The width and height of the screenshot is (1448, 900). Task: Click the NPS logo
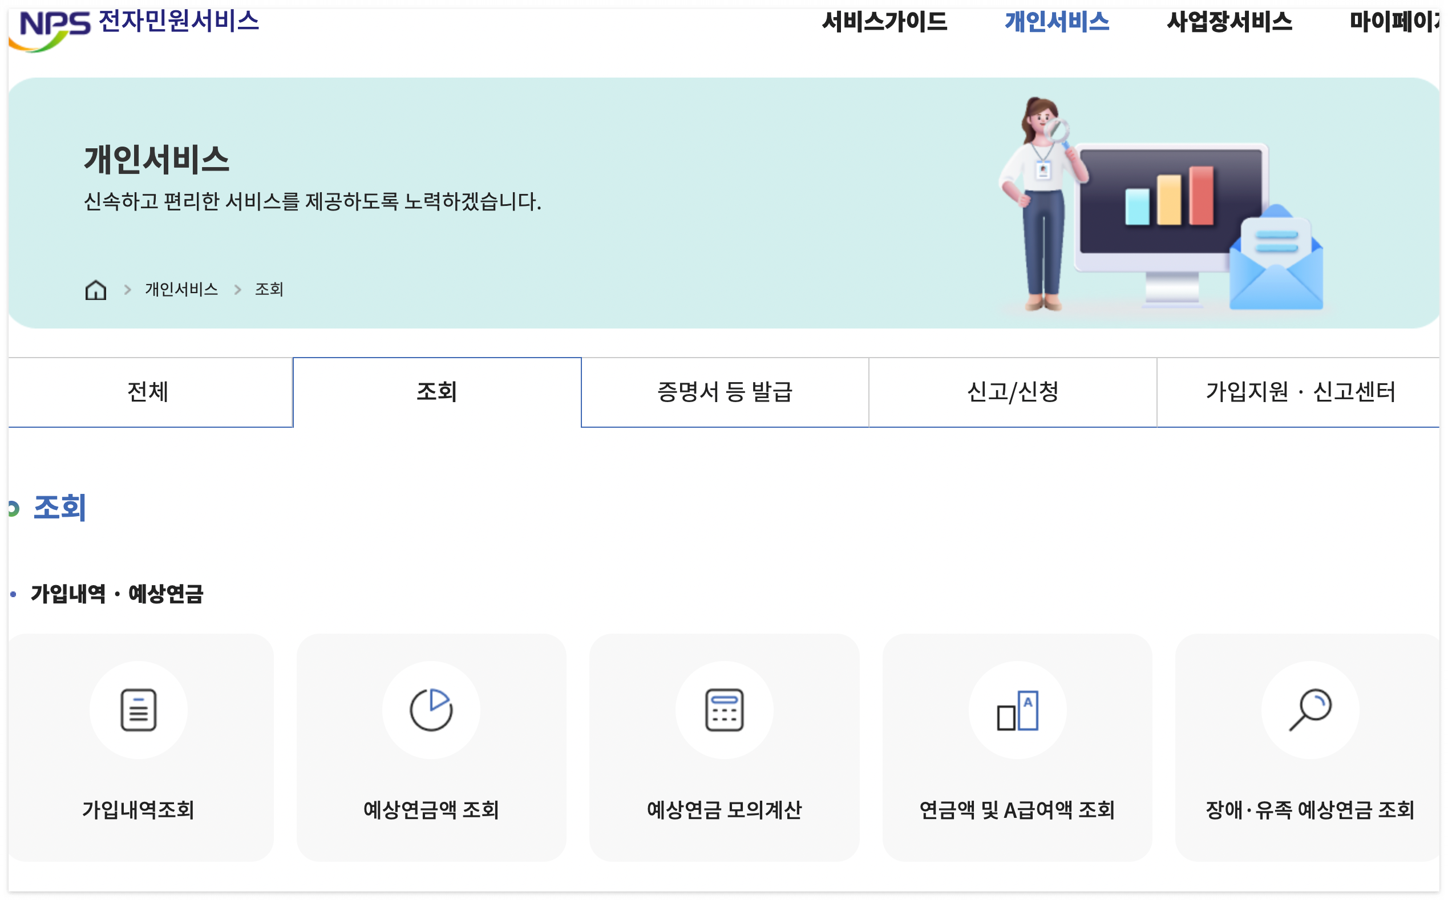(x=54, y=29)
